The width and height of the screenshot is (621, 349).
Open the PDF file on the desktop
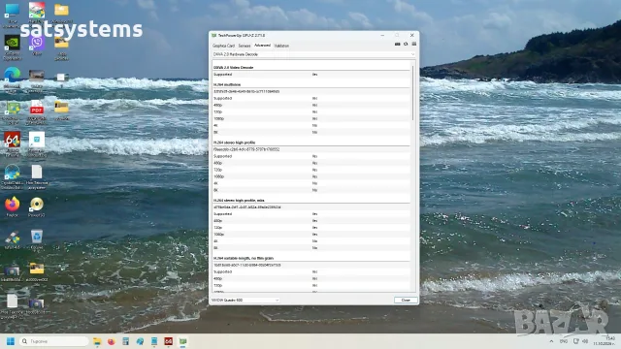pyautogui.click(x=37, y=111)
